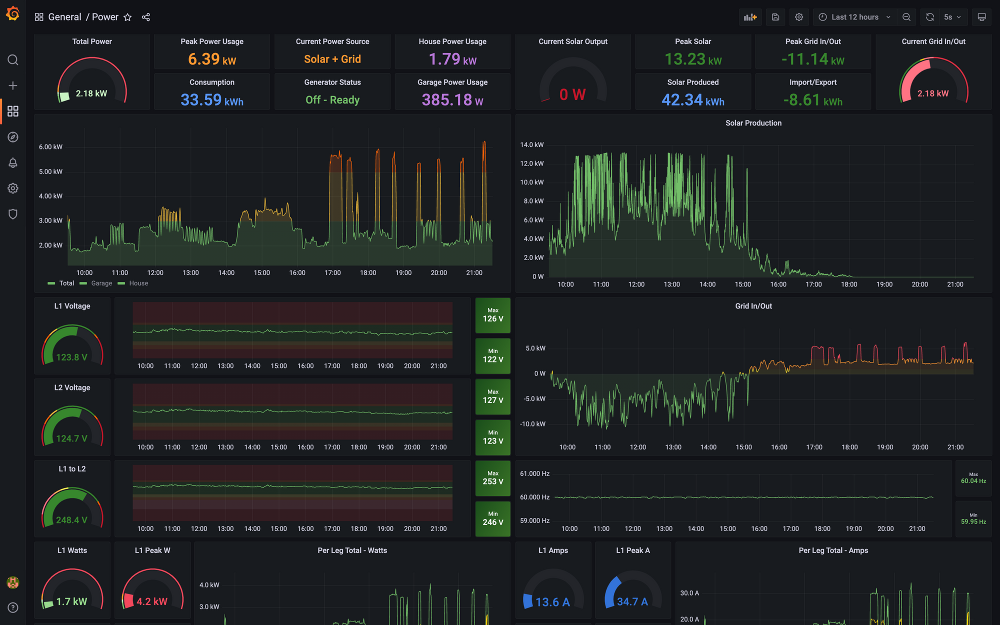Toggle the House legend visibility
Viewport: 1000px width, 625px height.
(x=139, y=283)
